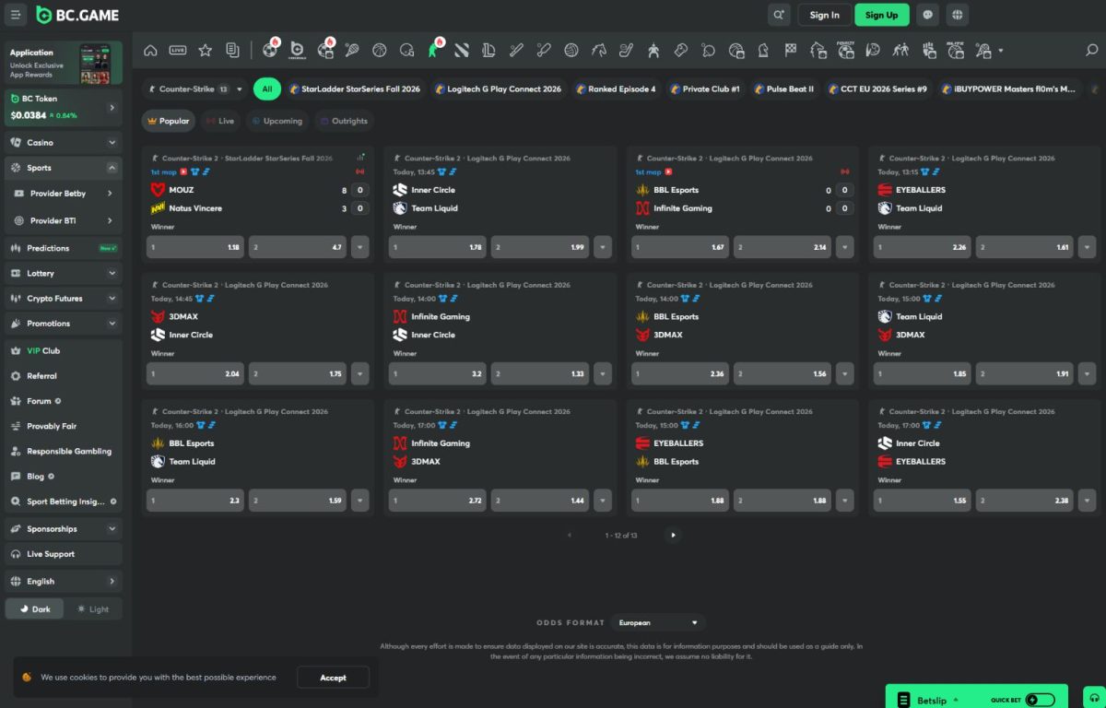Screen dimensions: 1106x708
Task: Open the sports home icon
Action: 150,50
